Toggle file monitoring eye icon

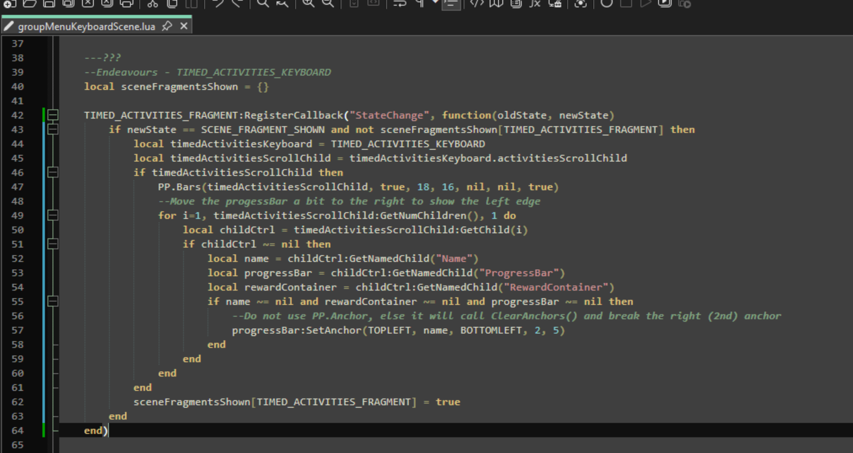(x=581, y=3)
